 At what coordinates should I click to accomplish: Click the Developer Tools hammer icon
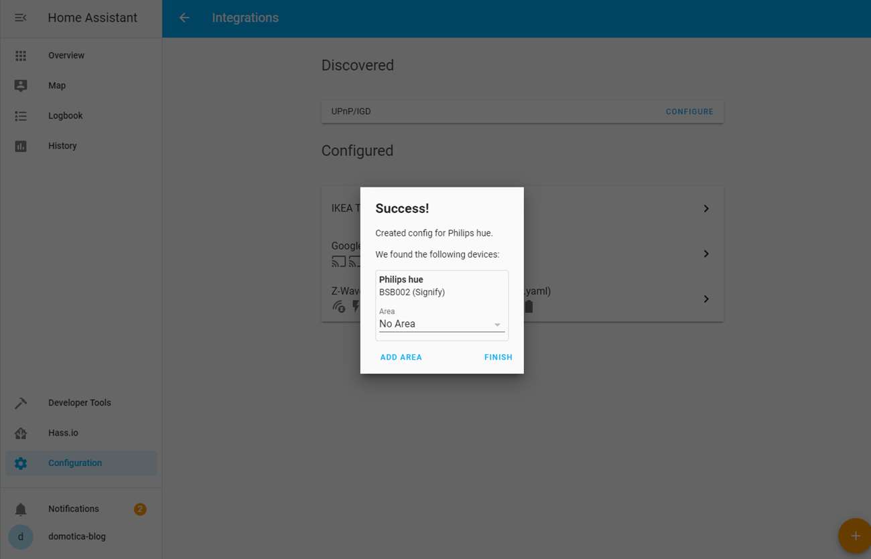(21, 403)
